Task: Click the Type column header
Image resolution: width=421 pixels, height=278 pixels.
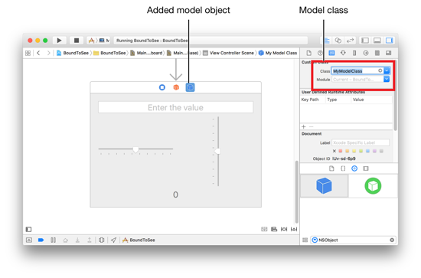Action: point(332,100)
